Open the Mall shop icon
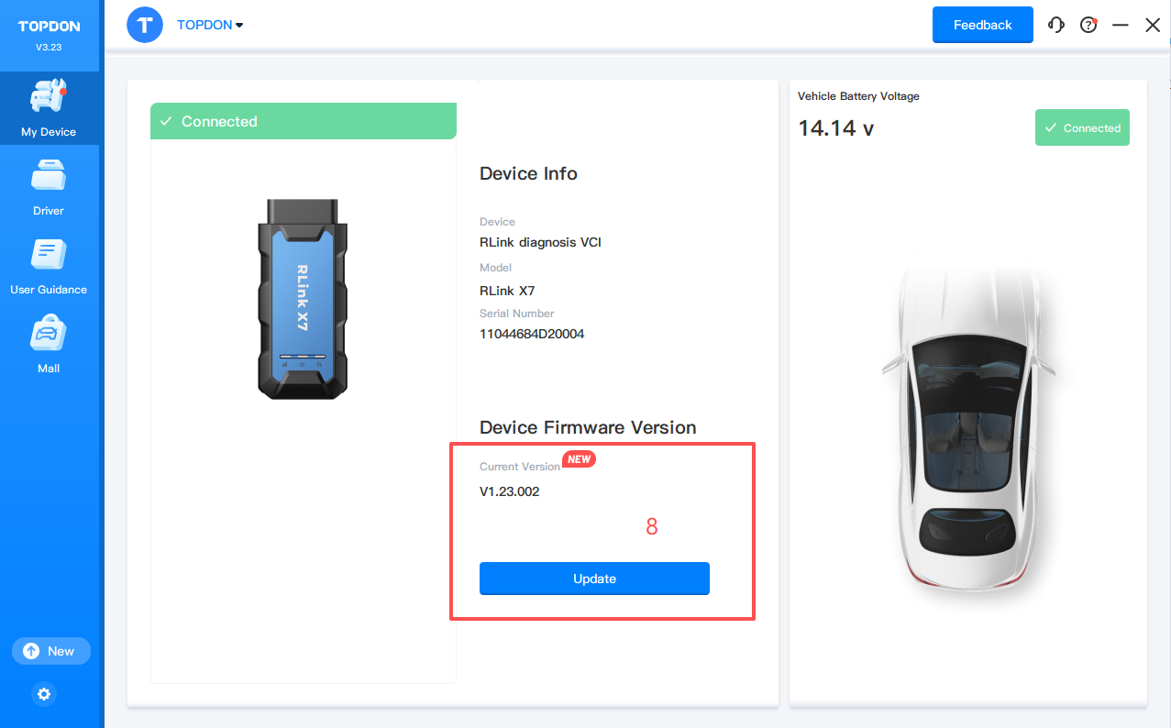 (x=49, y=335)
